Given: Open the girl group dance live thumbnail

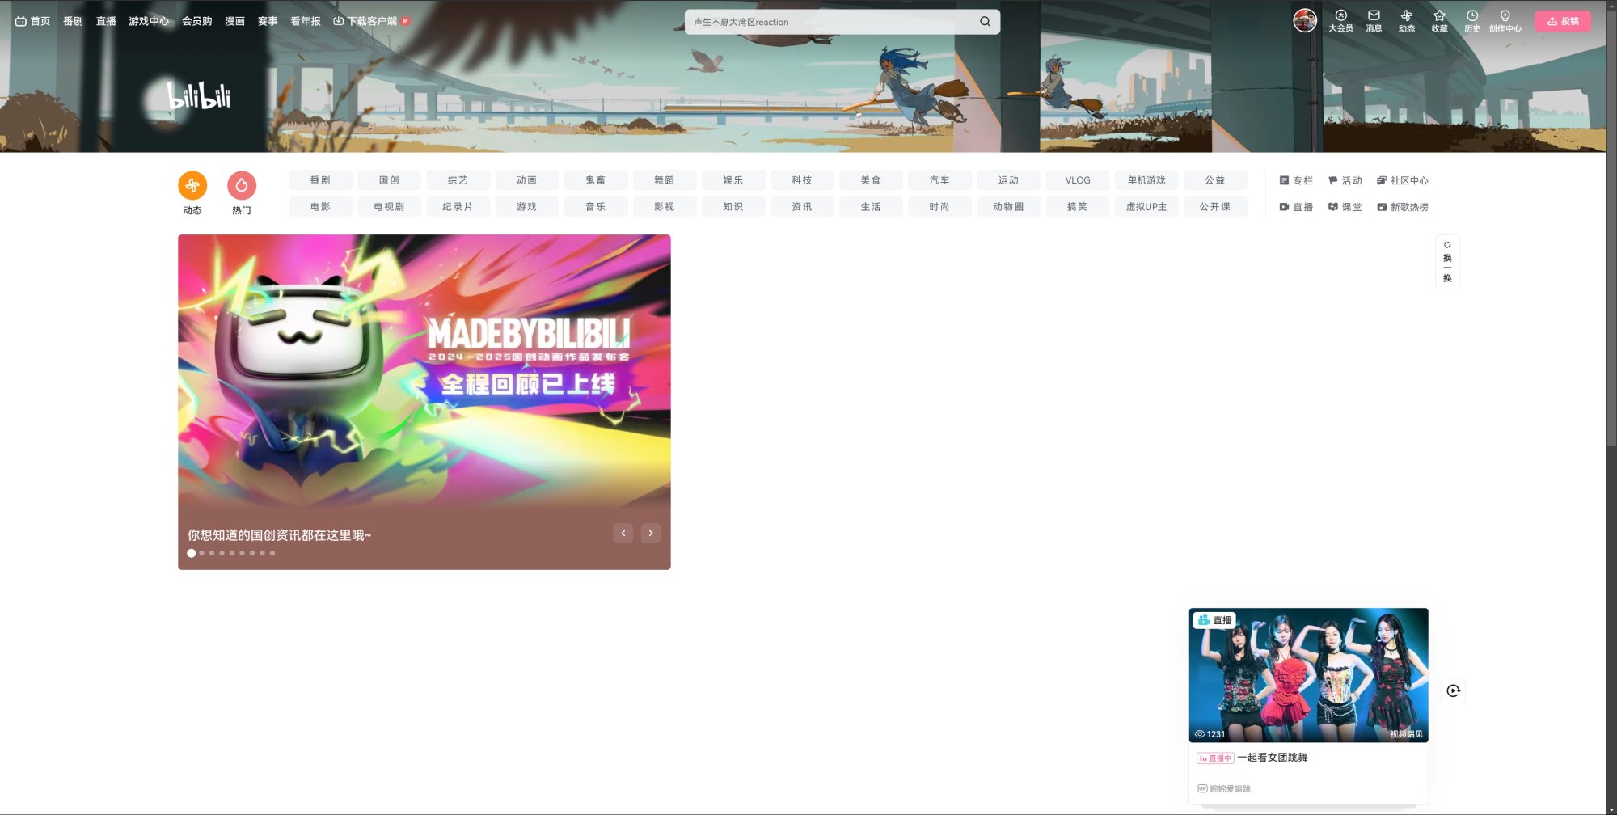Looking at the screenshot, I should coord(1308,675).
